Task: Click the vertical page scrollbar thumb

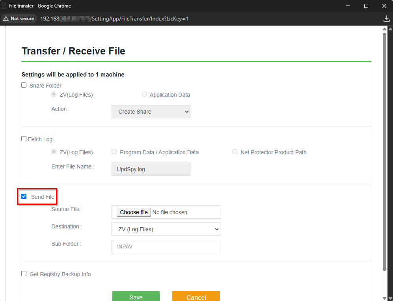Action: coord(384,150)
